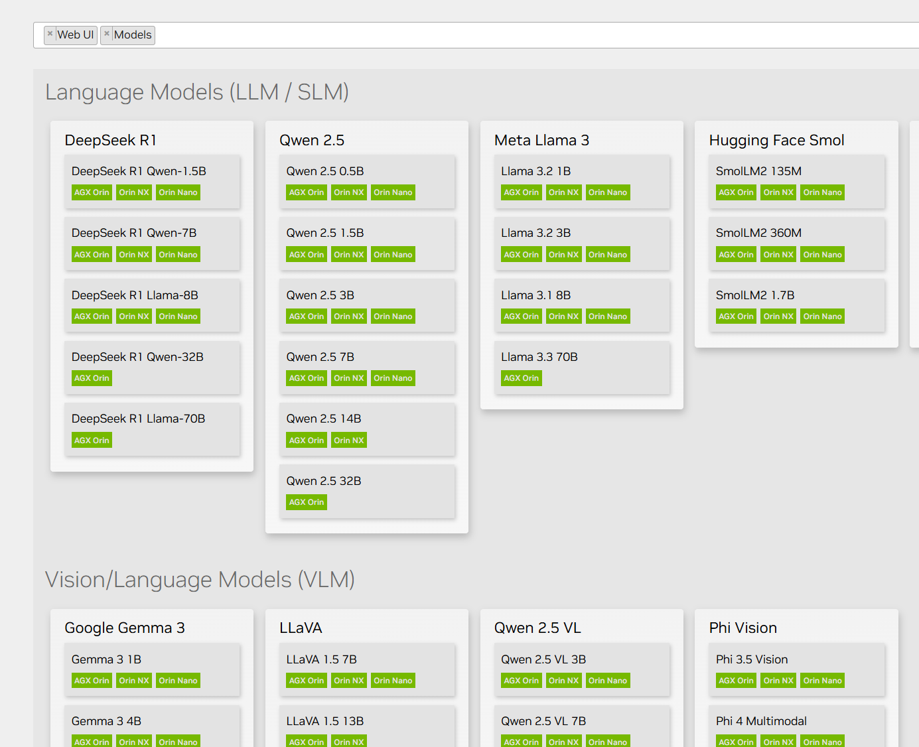Open the Qwen 2.5 0.5B card
This screenshot has height=747, width=919.
click(x=367, y=182)
